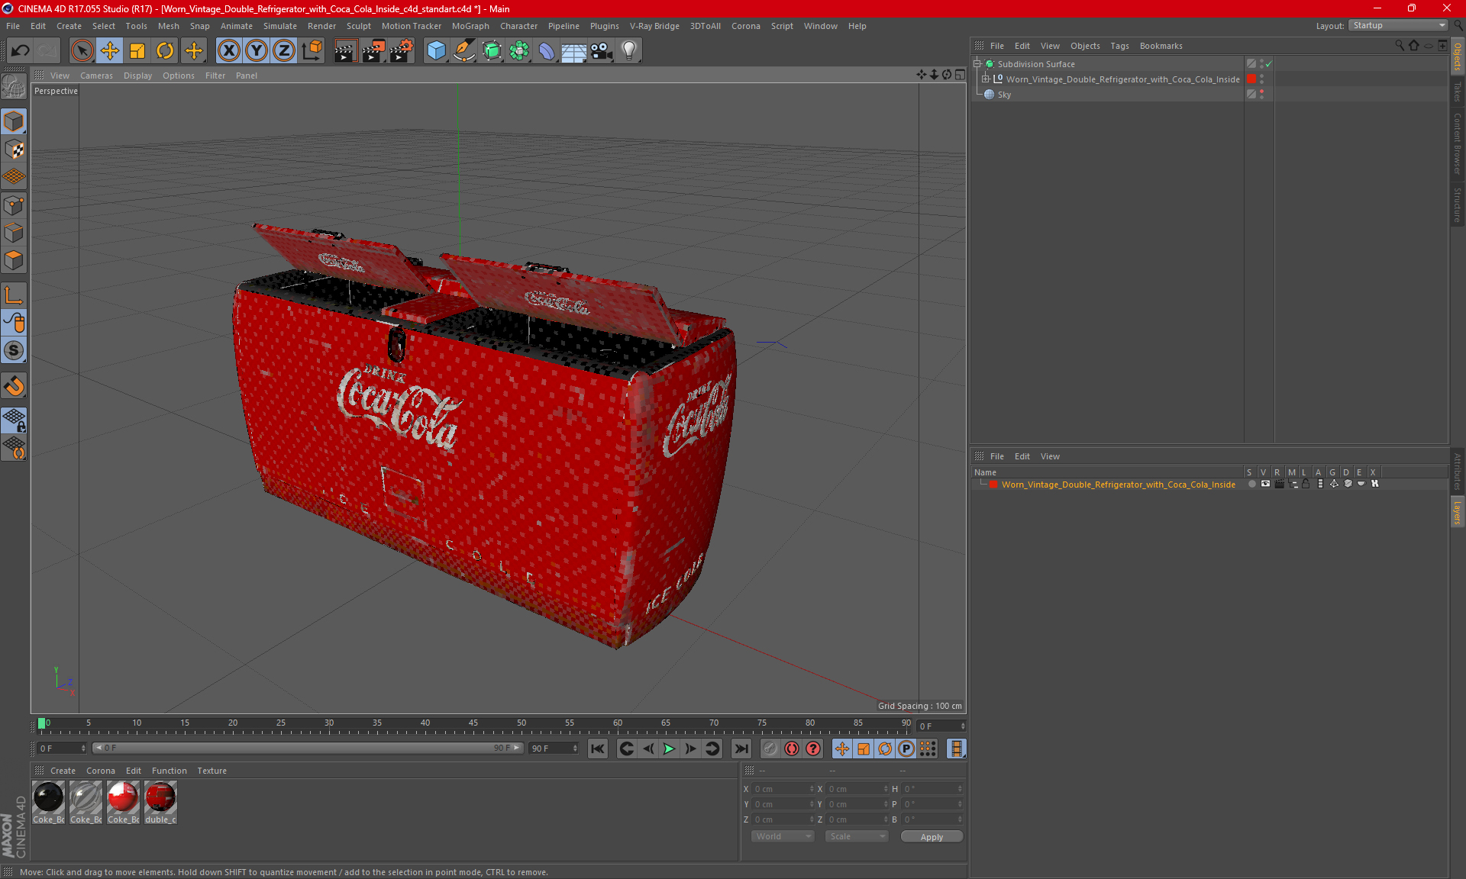Click the Make Editable icon
This screenshot has height=879, width=1466.
click(x=14, y=87)
